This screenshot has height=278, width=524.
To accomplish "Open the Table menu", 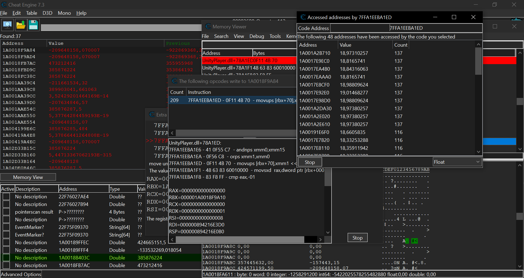I will [31, 13].
